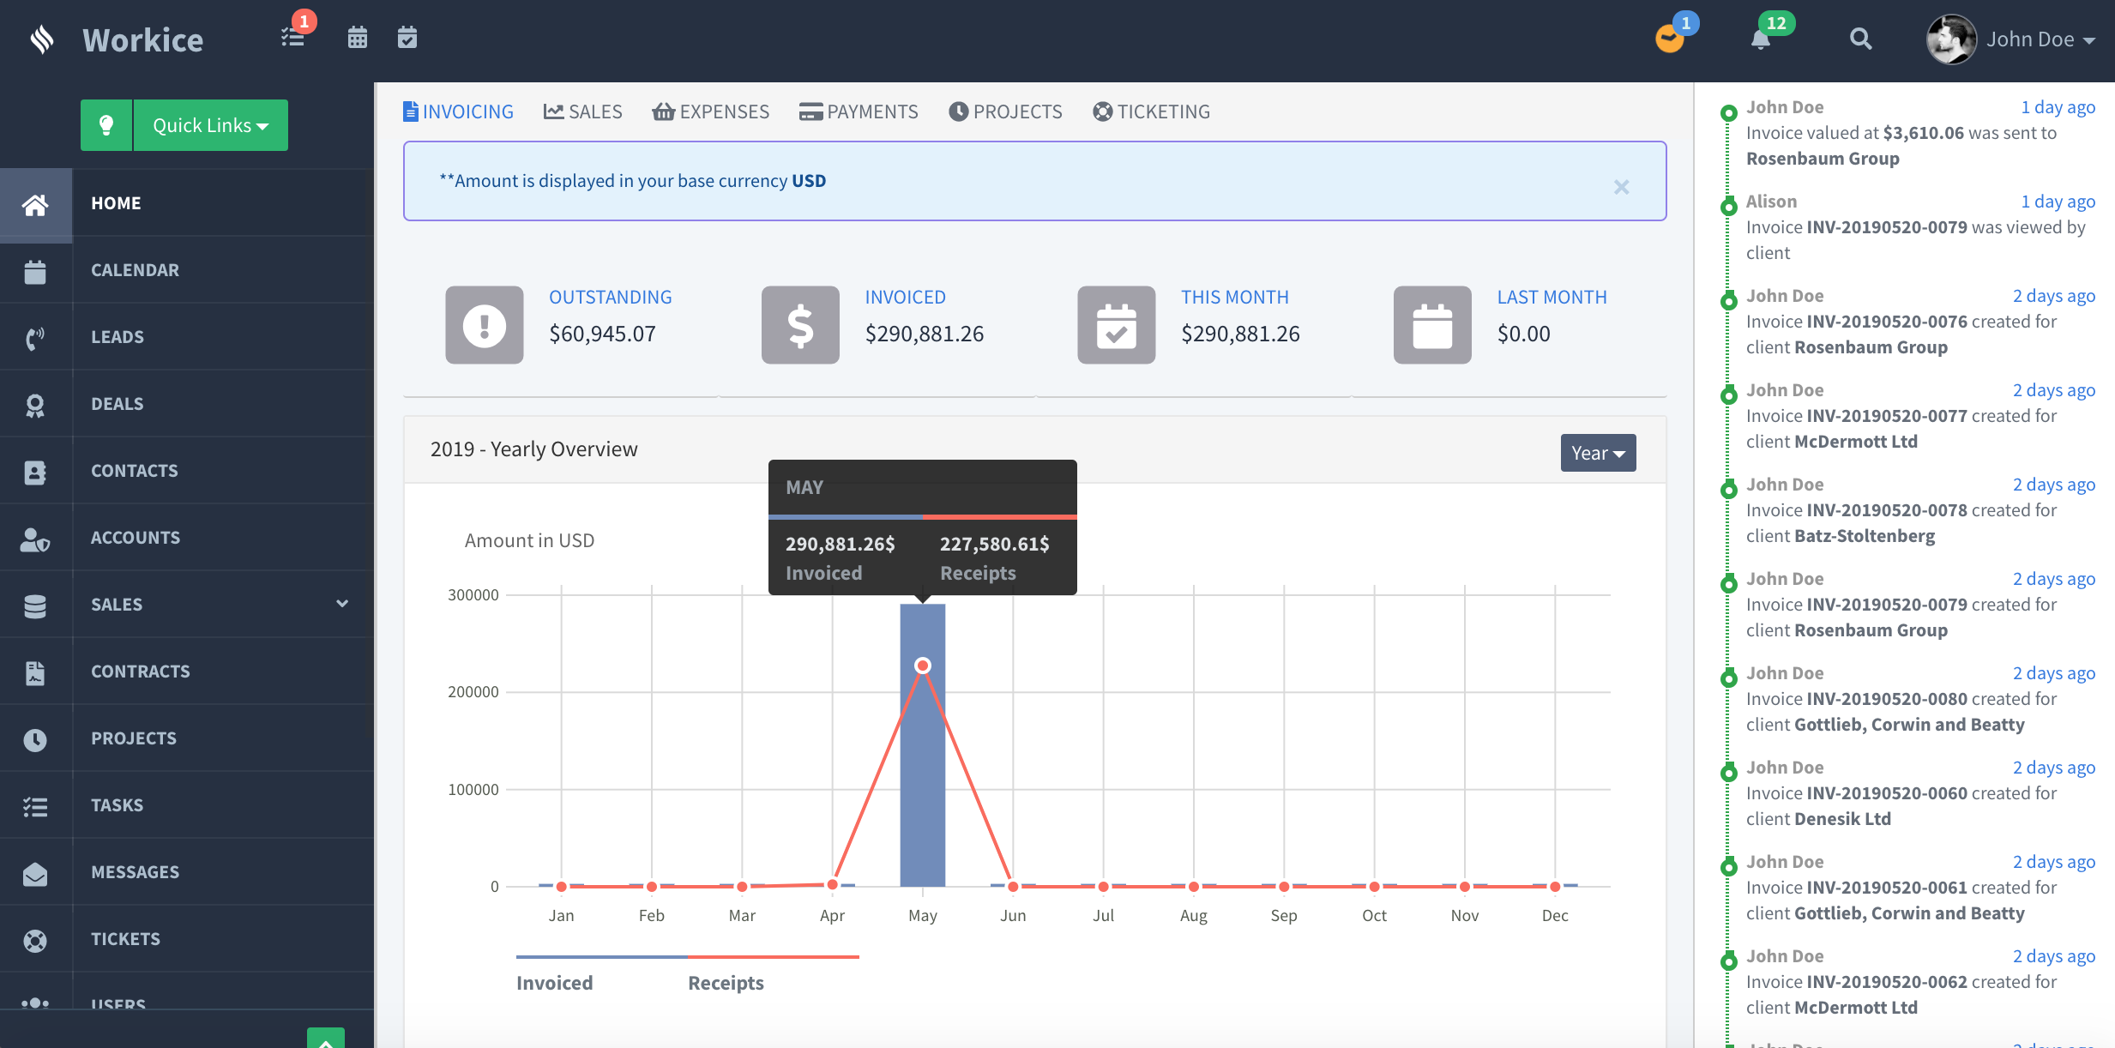Click the Tickets lifebuoy icon in sidebar

[x=35, y=941]
